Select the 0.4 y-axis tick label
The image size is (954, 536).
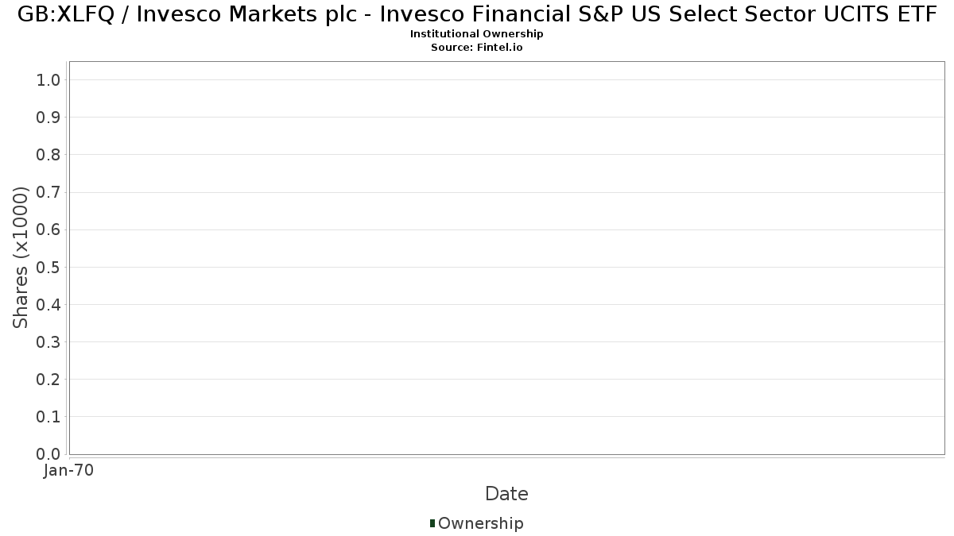[48, 304]
